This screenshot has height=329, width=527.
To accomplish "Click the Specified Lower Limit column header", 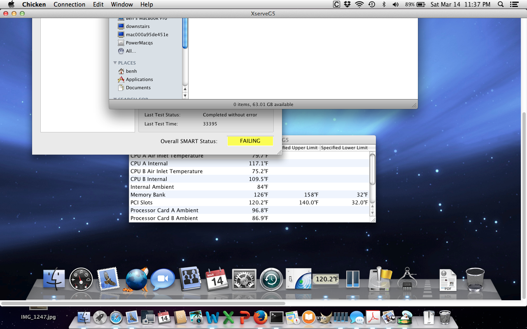I will pos(345,148).
